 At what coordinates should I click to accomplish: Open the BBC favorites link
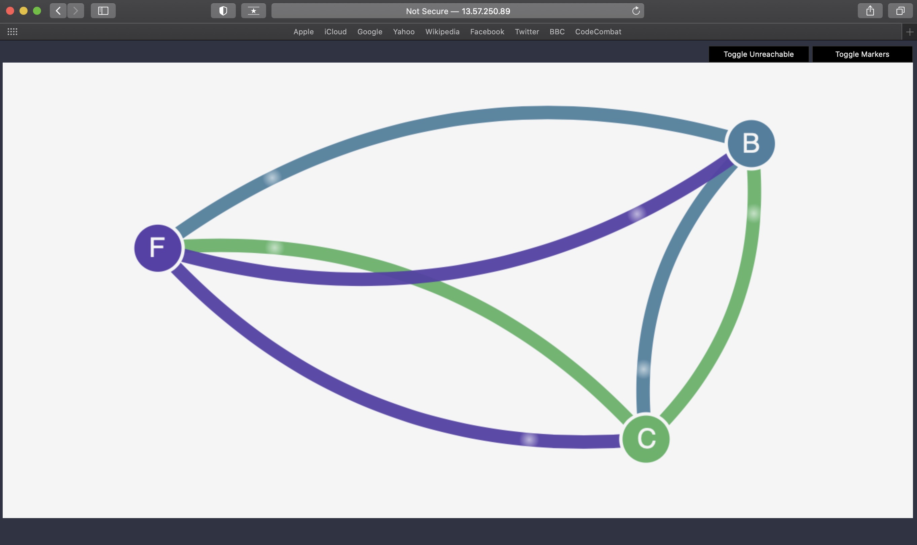[557, 32]
